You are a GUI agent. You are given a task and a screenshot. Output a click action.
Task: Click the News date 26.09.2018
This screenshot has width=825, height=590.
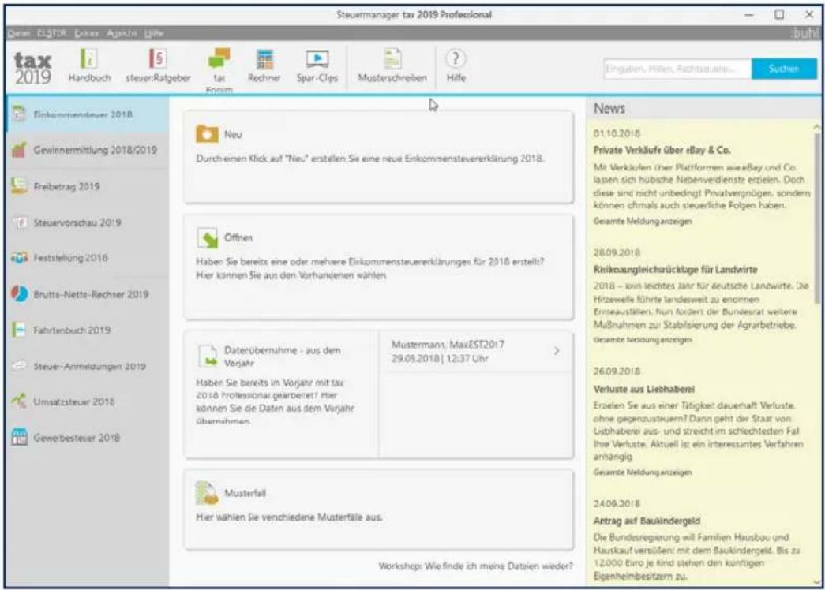pos(617,372)
